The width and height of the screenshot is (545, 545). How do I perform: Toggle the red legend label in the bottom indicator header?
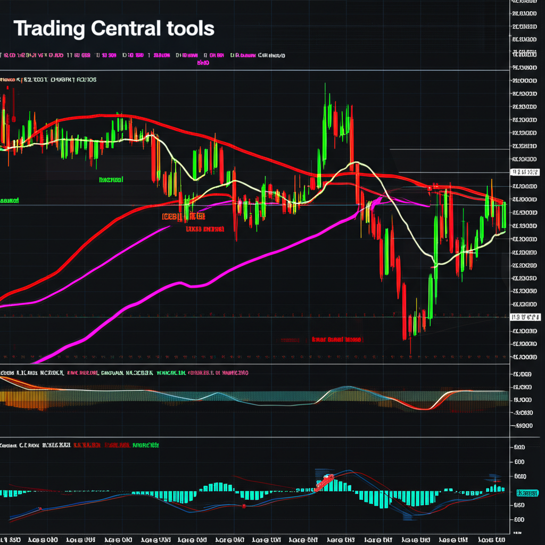tap(88, 444)
